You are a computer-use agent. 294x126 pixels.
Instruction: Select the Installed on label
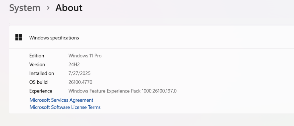pyautogui.click(x=42, y=73)
